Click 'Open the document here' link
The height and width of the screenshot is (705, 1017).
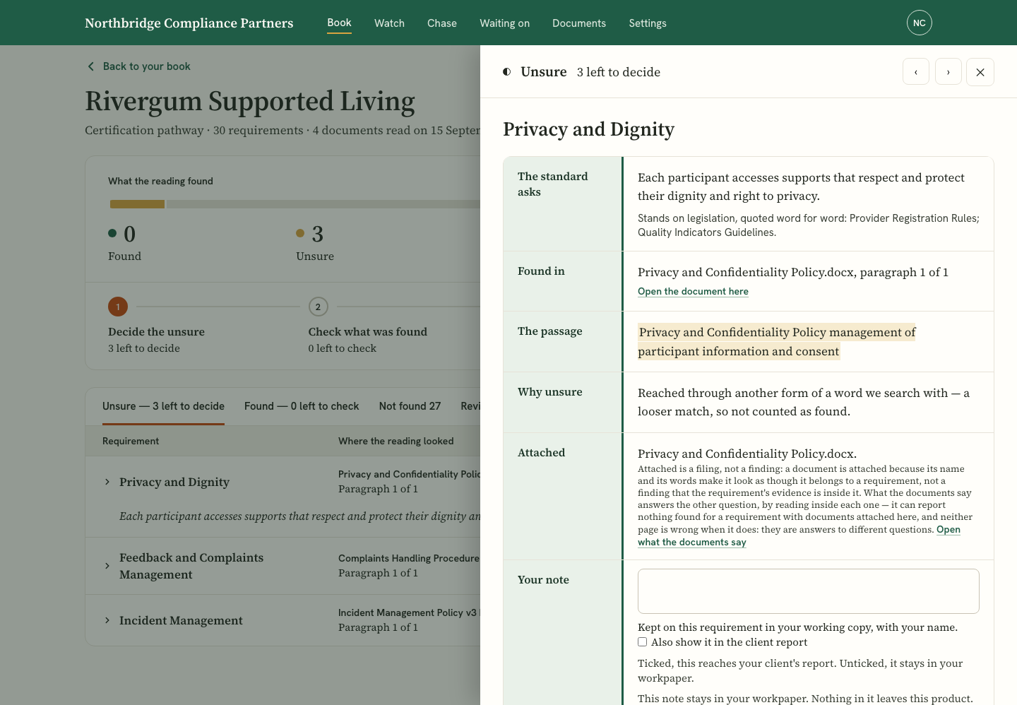tap(693, 292)
